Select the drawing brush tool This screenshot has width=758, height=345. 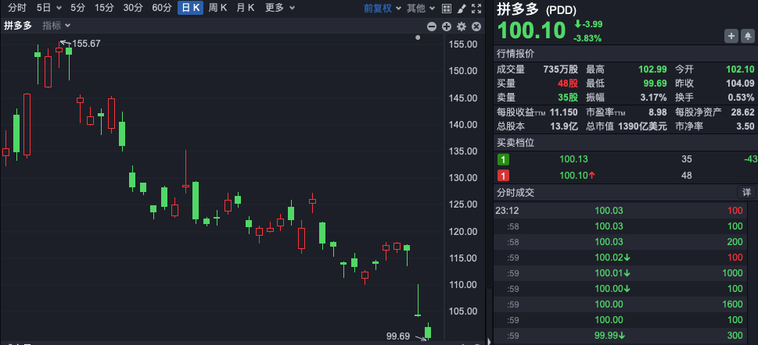tap(461, 8)
